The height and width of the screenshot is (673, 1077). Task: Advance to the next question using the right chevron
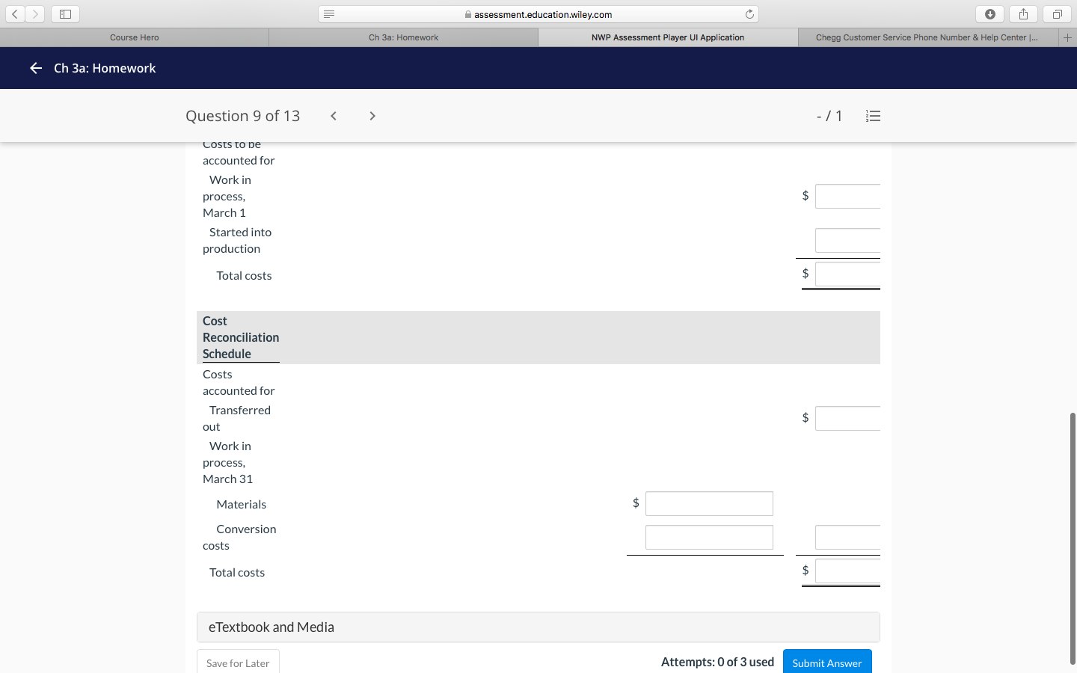(372, 116)
